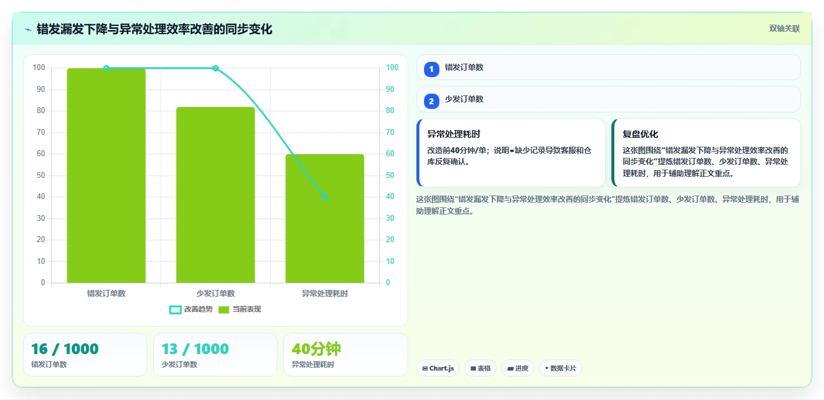Select the 表格 tag
Image resolution: width=824 pixels, height=400 pixels.
click(480, 368)
